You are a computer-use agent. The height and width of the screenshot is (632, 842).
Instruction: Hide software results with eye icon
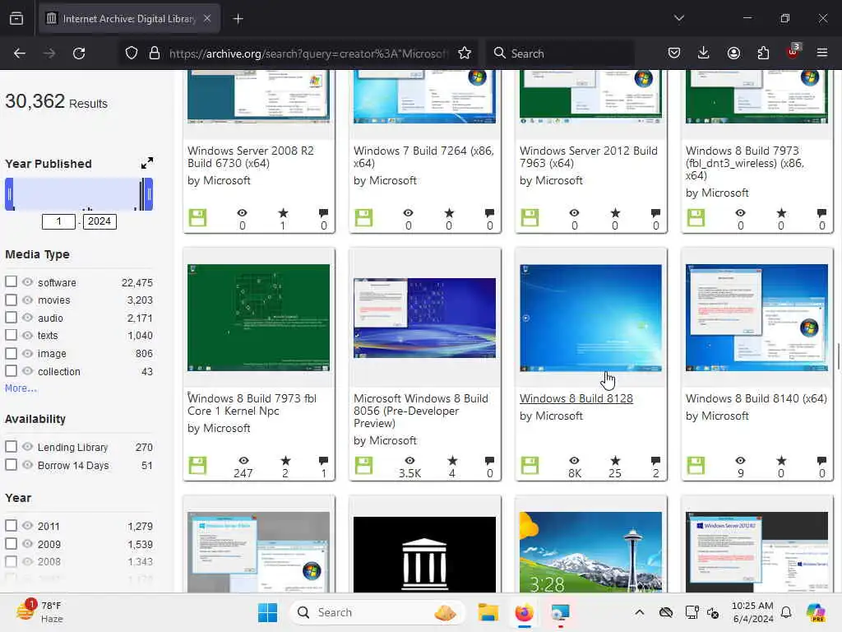click(27, 282)
